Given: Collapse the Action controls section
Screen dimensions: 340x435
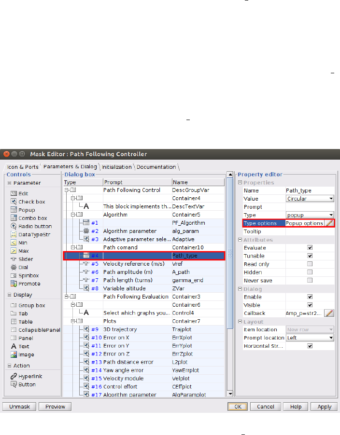Looking at the screenshot, I should click(10, 366).
